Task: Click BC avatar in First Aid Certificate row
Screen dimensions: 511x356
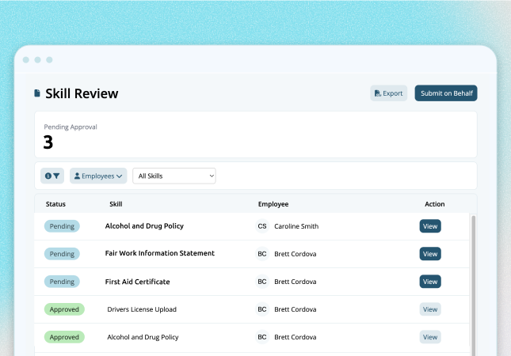Action: point(262,282)
